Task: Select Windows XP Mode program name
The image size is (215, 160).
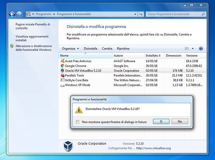Action: point(78,85)
